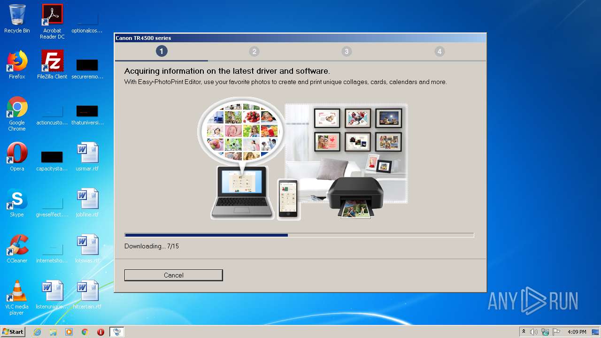The width and height of the screenshot is (601, 338).
Task: Open the Recycle Bin desktop icon
Action: tap(17, 19)
